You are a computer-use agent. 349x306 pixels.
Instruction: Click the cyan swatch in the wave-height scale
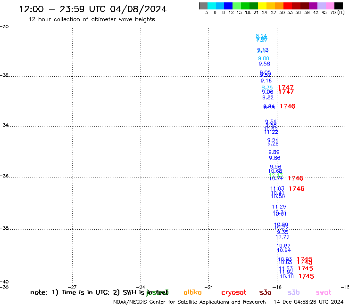[x=211, y=6]
